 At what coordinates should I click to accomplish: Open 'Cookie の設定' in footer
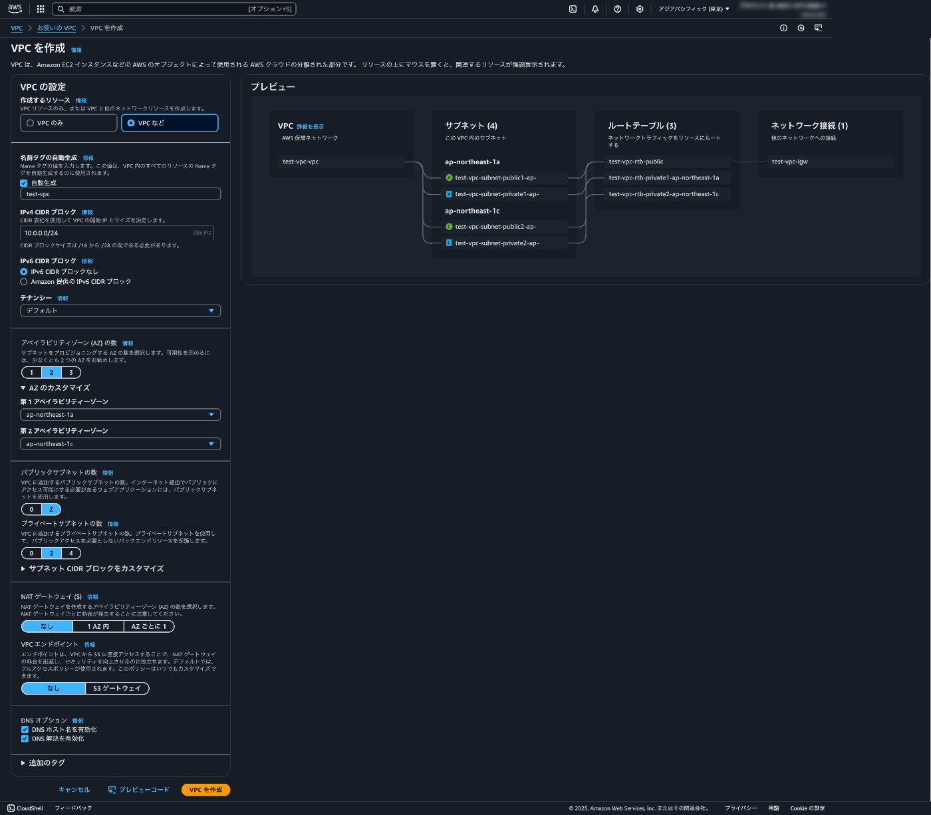point(807,808)
